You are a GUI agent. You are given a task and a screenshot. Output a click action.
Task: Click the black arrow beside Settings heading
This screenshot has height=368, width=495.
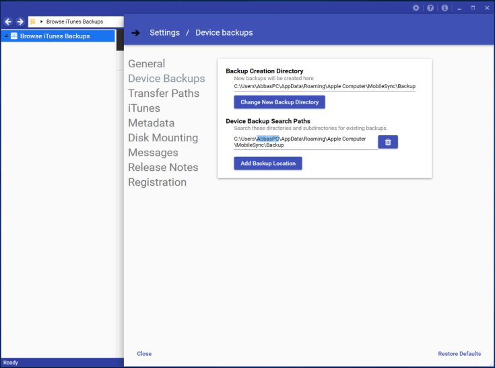pyautogui.click(x=136, y=33)
